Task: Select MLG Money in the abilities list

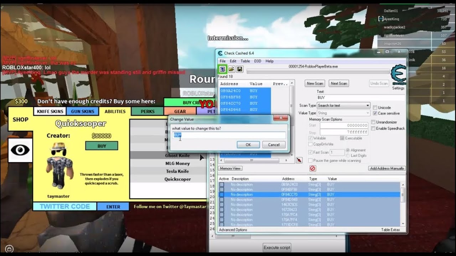Action: coord(177,164)
